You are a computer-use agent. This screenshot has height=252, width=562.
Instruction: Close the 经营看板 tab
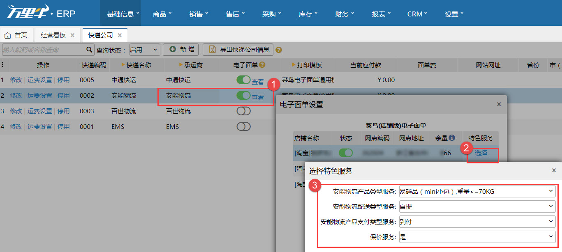pos(72,35)
